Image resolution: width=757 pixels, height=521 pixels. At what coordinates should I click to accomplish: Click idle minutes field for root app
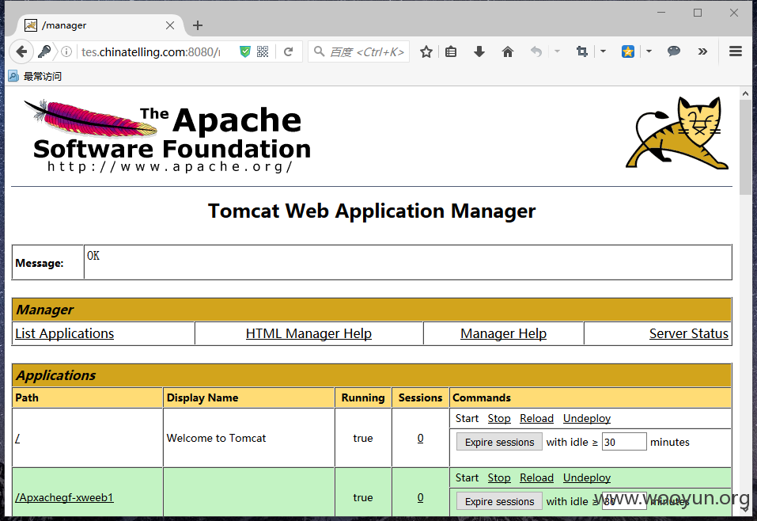624,442
